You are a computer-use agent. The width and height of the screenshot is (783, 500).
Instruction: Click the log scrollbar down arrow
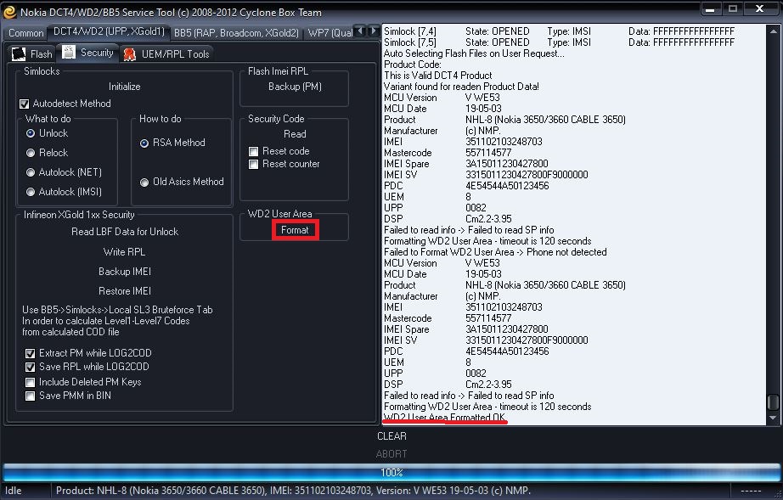click(x=772, y=418)
